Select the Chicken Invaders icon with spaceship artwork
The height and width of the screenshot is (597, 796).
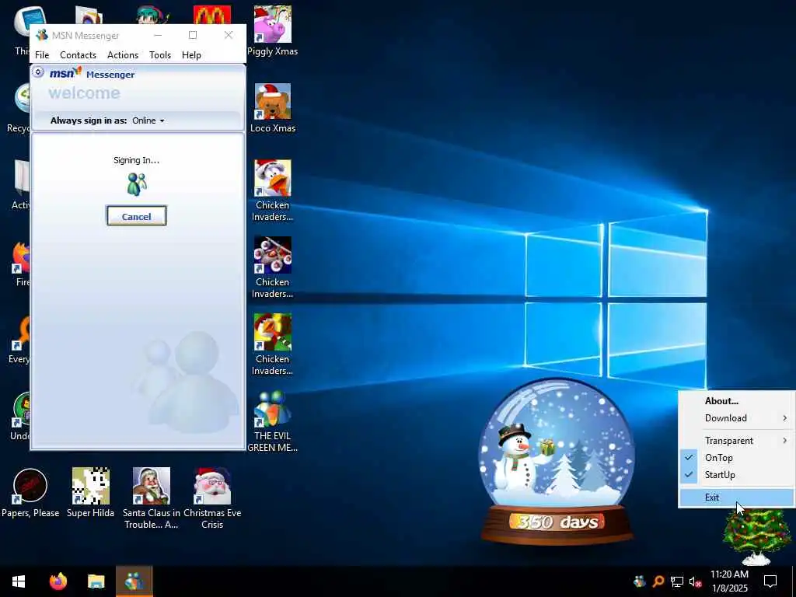[x=273, y=267]
